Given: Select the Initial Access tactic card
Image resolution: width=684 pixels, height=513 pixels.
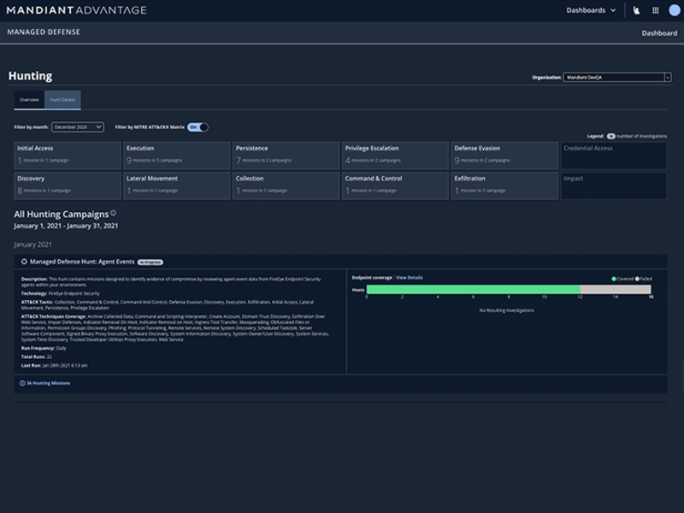Looking at the screenshot, I should tap(68, 156).
